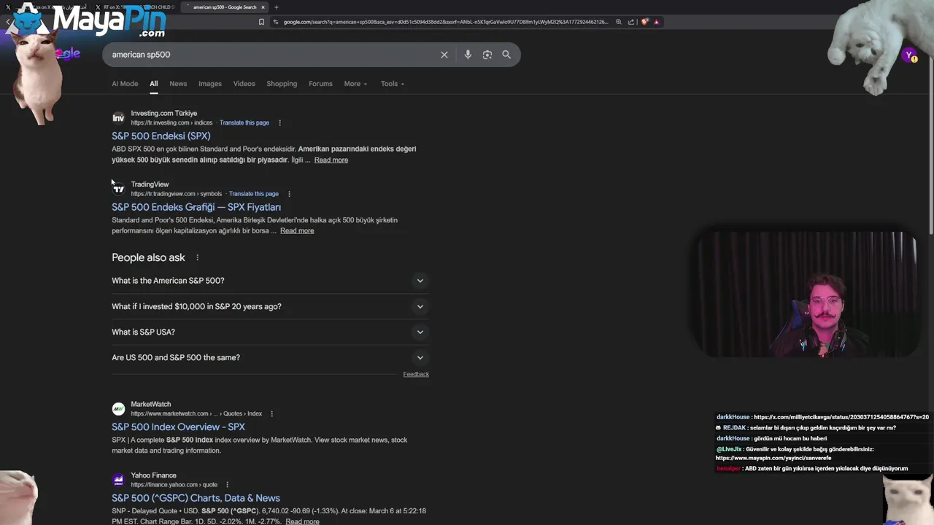Expand 'What if I invested $10,000' question
Image resolution: width=934 pixels, height=525 pixels.
pyautogui.click(x=270, y=306)
